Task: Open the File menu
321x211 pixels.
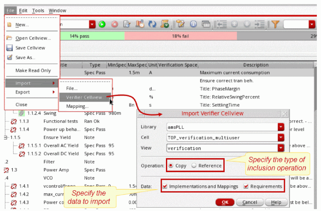Action: pos(10,11)
